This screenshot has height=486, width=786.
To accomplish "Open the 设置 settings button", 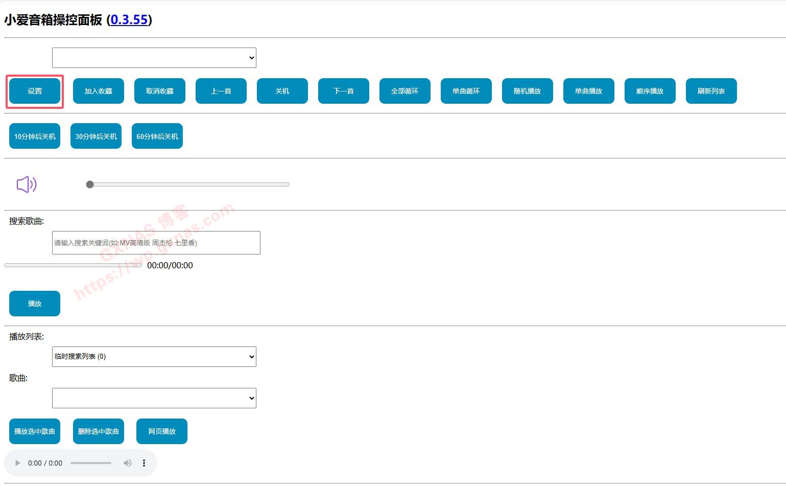I will point(35,91).
